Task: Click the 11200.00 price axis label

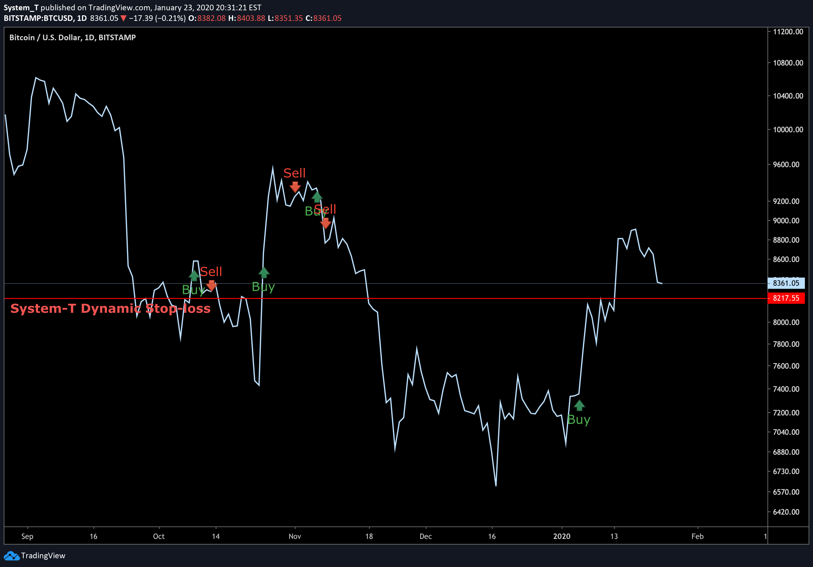Action: click(788, 32)
